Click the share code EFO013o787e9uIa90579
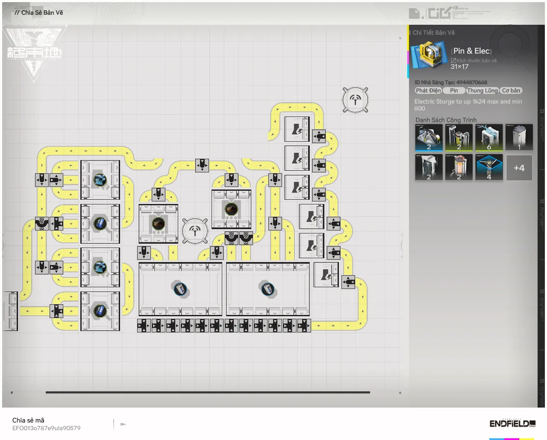Viewport: 547px width, 440px height. [46, 428]
